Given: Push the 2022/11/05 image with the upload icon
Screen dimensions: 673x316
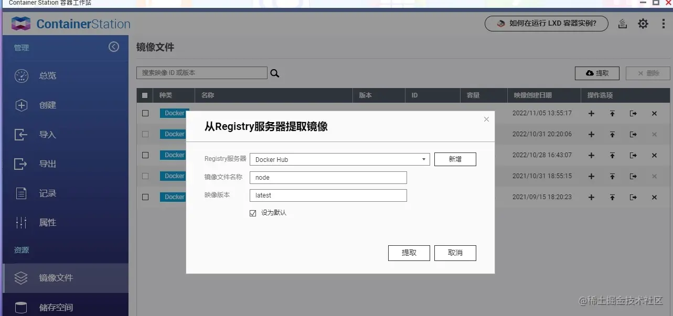Looking at the screenshot, I should point(612,113).
